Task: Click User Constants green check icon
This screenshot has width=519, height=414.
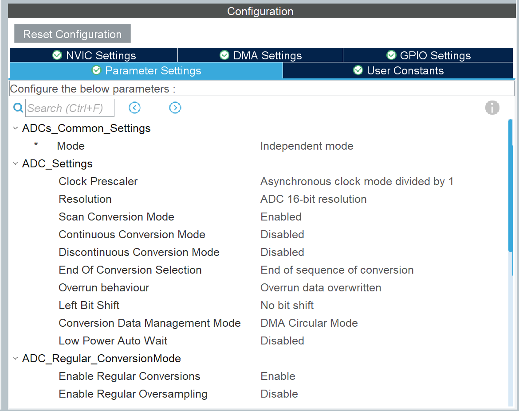Action: point(358,70)
